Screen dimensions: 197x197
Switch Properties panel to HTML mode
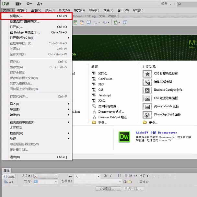pos(9,177)
